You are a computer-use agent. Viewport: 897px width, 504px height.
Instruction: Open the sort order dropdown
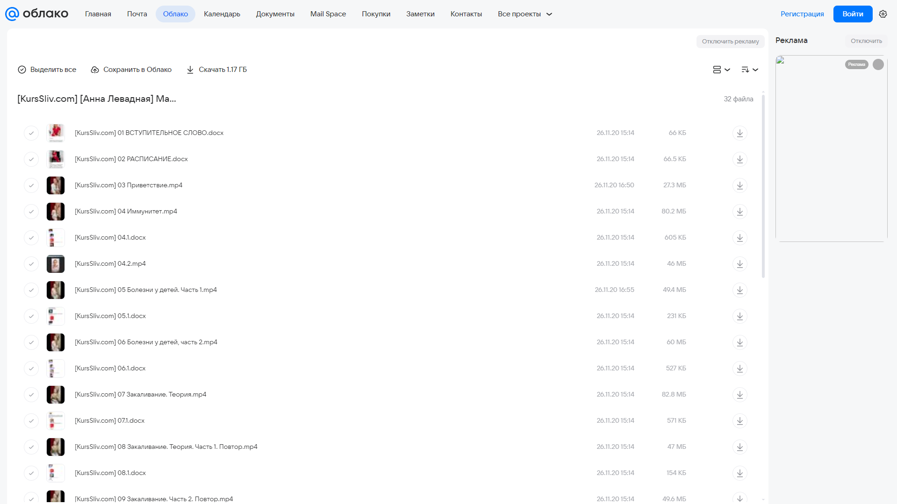(x=750, y=70)
